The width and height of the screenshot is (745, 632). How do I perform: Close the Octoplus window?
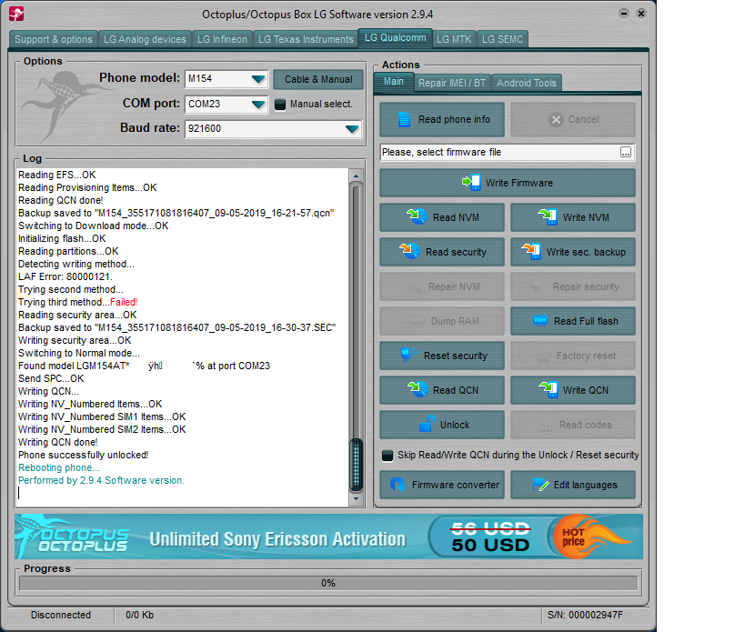click(x=641, y=14)
